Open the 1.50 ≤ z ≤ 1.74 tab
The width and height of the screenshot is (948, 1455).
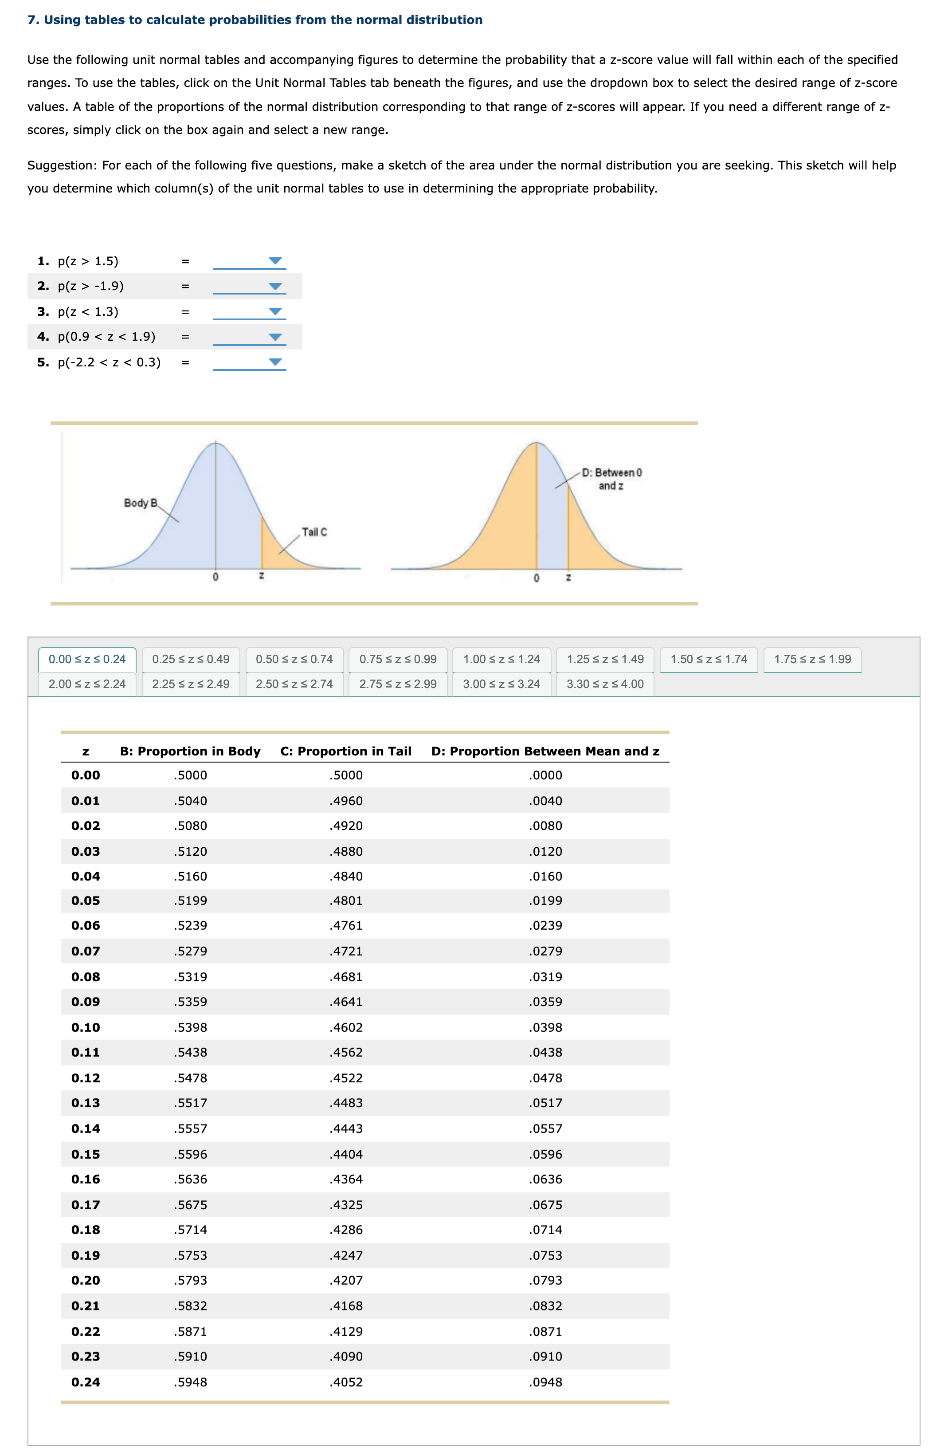(x=709, y=659)
